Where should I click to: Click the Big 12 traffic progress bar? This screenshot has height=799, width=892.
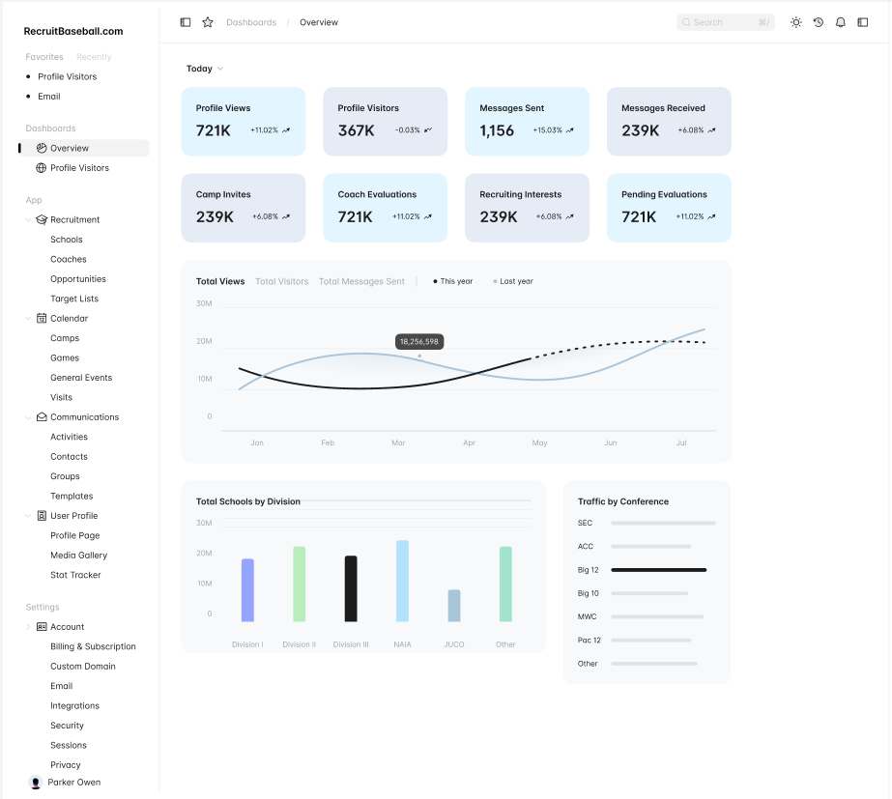coord(659,570)
